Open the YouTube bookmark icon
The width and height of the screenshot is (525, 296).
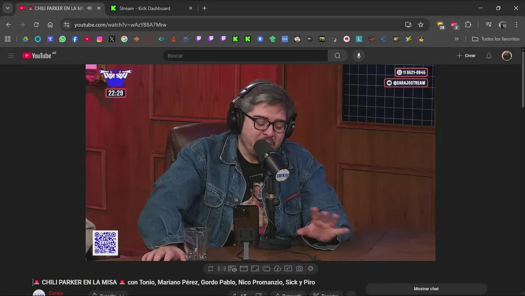pyautogui.click(x=87, y=39)
